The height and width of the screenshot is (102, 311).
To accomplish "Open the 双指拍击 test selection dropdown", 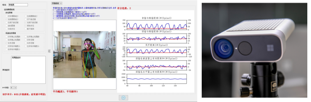I will tap(57, 3).
